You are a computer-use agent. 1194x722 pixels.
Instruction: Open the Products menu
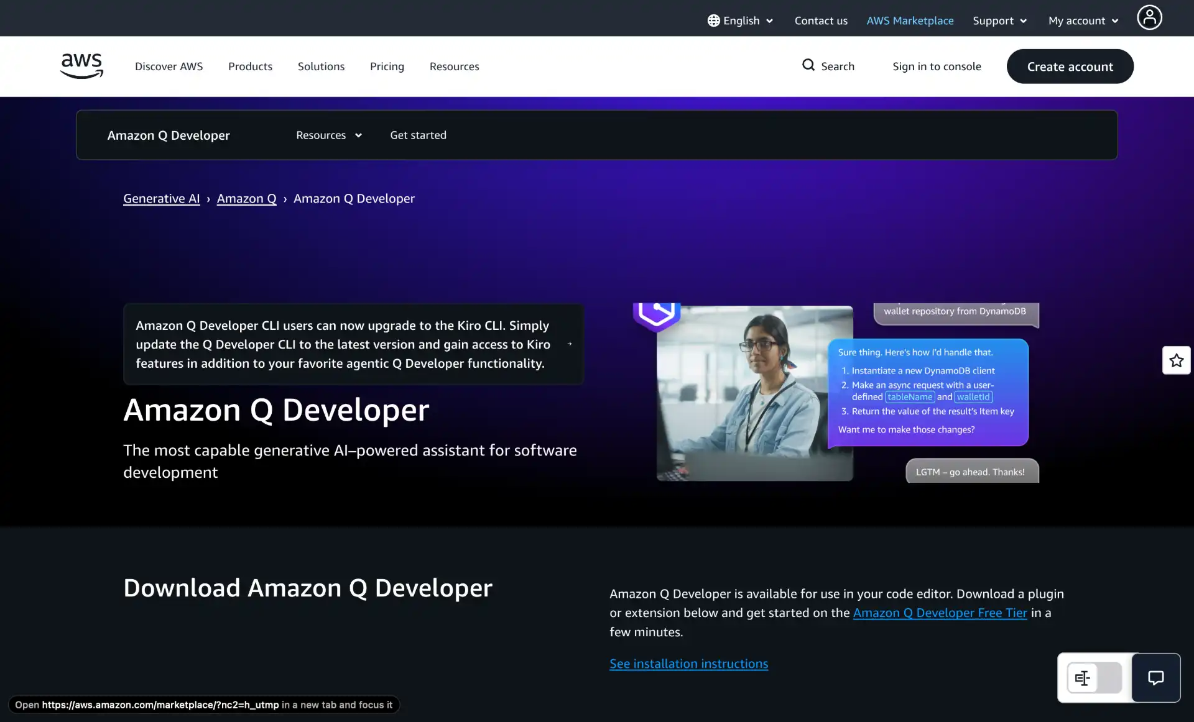(x=250, y=66)
